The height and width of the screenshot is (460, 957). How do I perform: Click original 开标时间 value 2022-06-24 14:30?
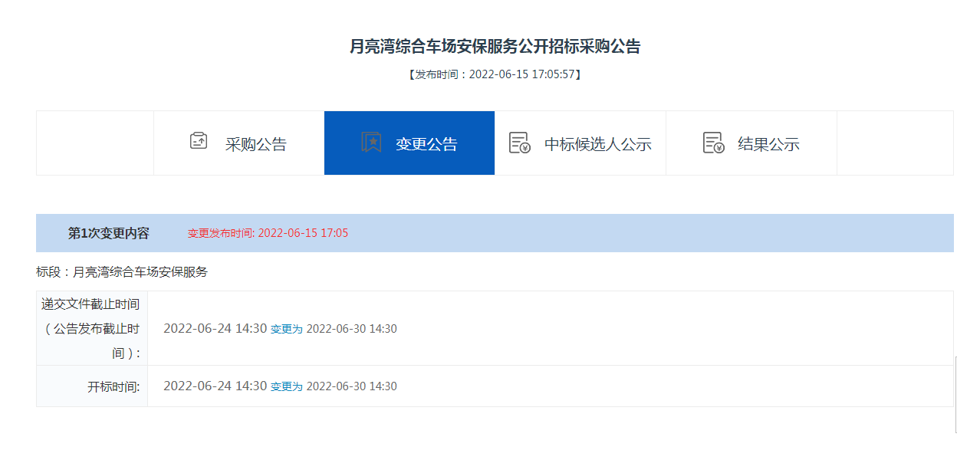click(215, 386)
